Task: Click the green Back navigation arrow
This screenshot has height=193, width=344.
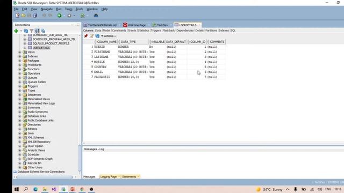Action: (59, 16)
